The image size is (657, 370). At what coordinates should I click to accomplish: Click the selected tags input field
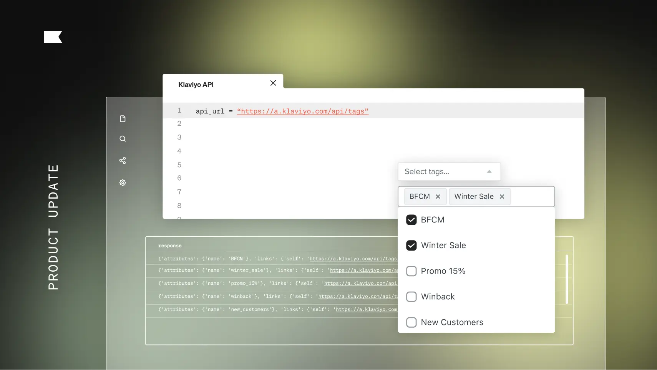coord(476,196)
